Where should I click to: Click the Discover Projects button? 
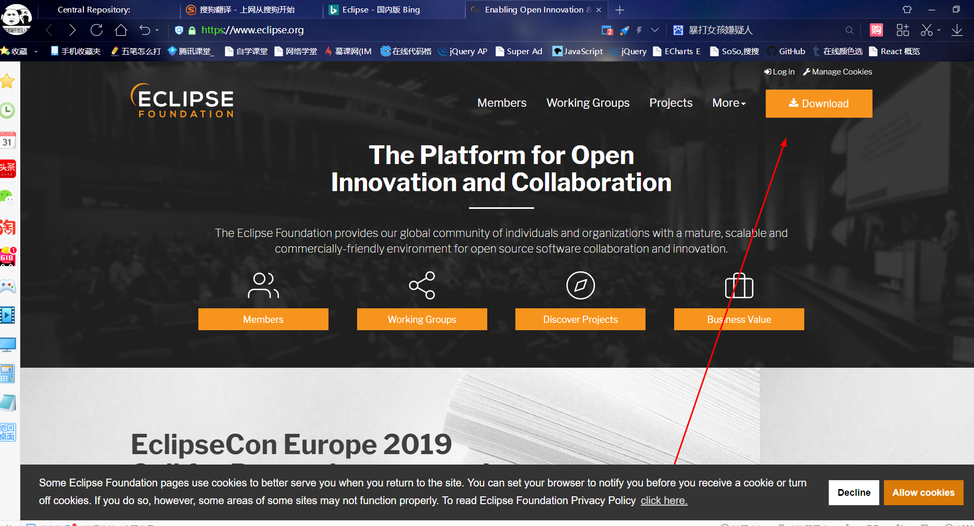580,319
